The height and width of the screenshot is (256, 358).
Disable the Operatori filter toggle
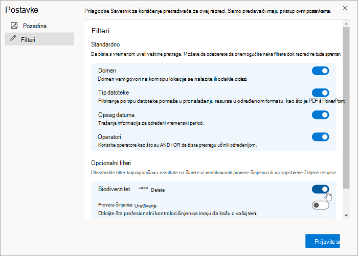(320, 137)
